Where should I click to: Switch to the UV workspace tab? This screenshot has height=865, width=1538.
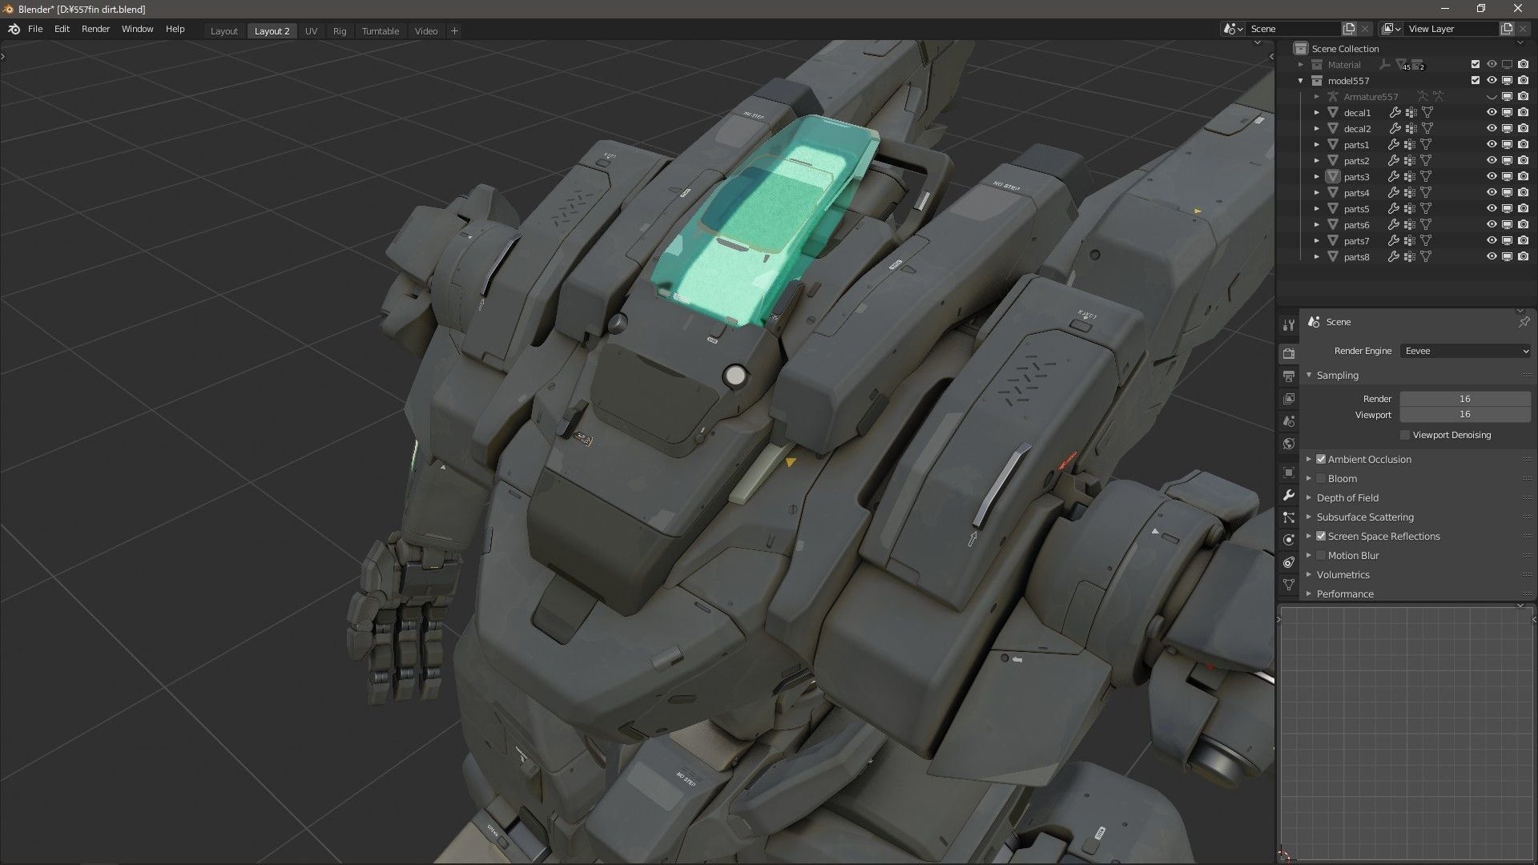coord(311,30)
